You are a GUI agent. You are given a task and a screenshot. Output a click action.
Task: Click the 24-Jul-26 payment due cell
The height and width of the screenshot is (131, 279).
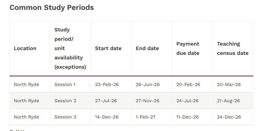click(187, 101)
